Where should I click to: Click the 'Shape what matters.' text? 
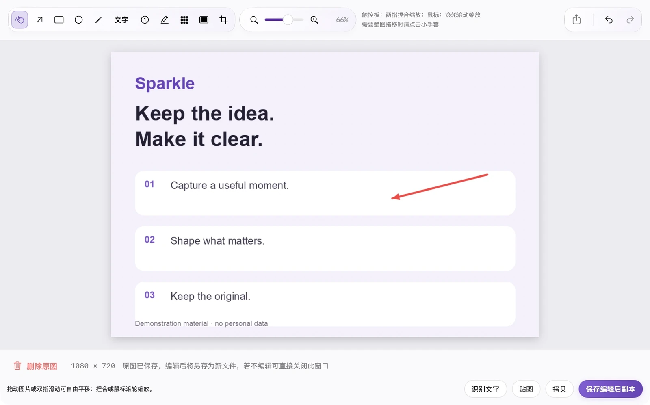point(217,241)
